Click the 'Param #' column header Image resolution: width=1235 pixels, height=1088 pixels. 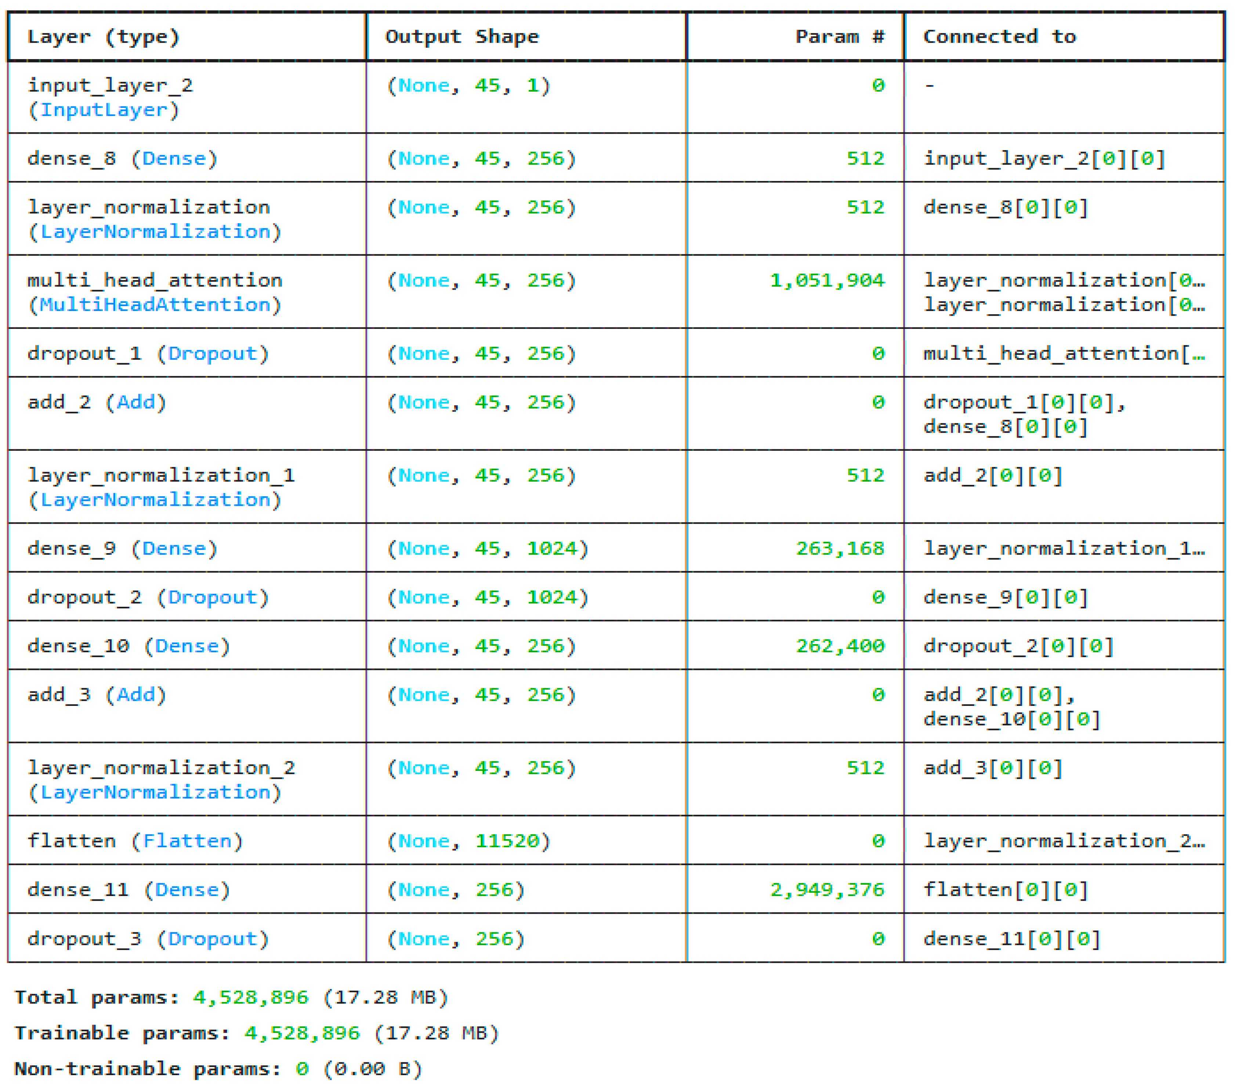pyautogui.click(x=839, y=37)
